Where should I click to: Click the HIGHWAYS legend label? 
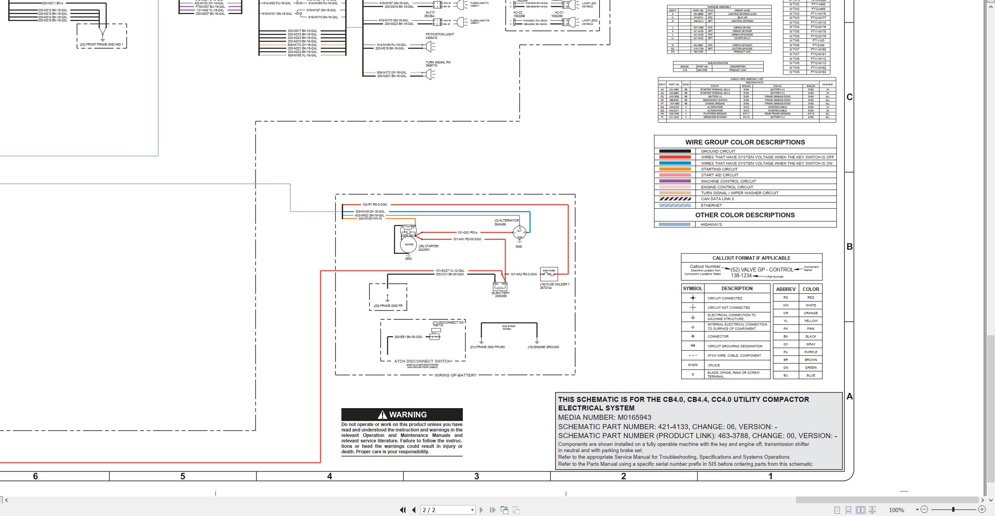[x=711, y=224]
